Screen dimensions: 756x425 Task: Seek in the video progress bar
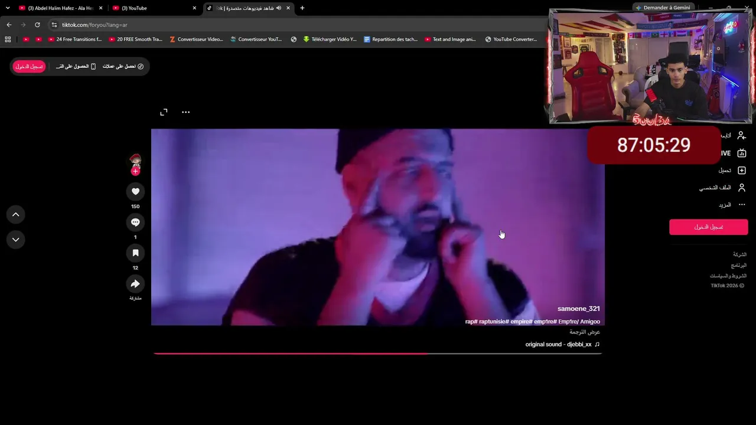pyautogui.click(x=377, y=354)
